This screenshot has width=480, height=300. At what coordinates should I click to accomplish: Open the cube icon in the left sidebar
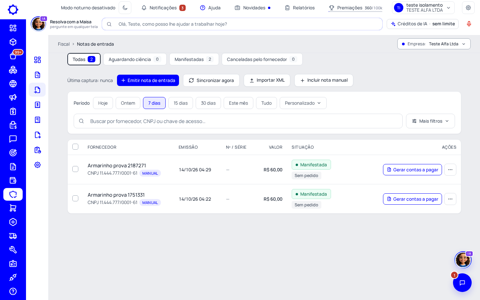point(13,42)
